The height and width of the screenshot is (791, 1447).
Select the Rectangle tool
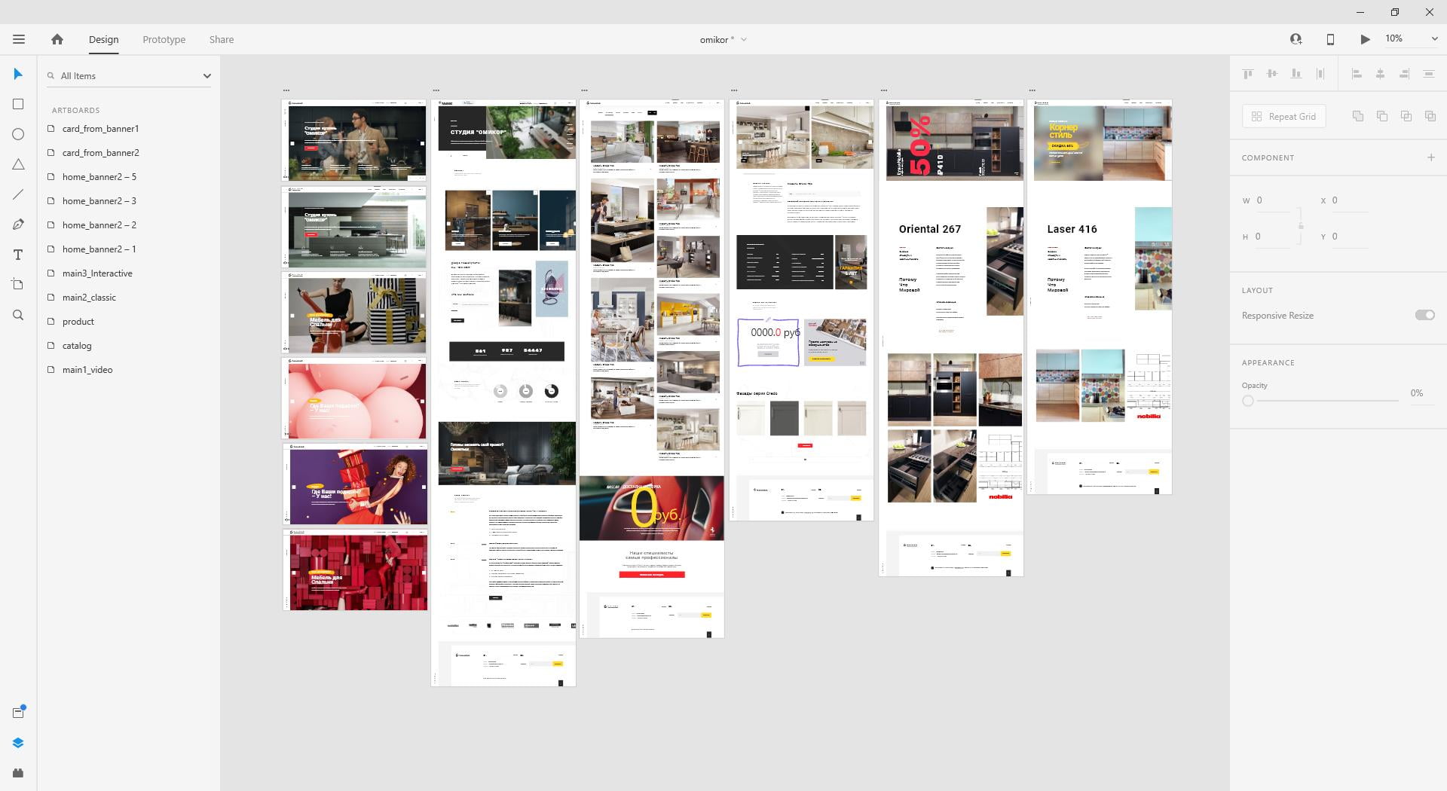(18, 104)
